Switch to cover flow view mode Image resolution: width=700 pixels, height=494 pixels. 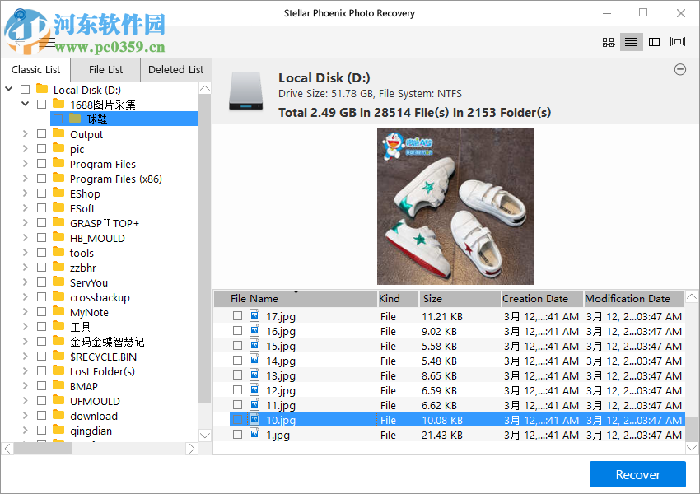(x=677, y=41)
